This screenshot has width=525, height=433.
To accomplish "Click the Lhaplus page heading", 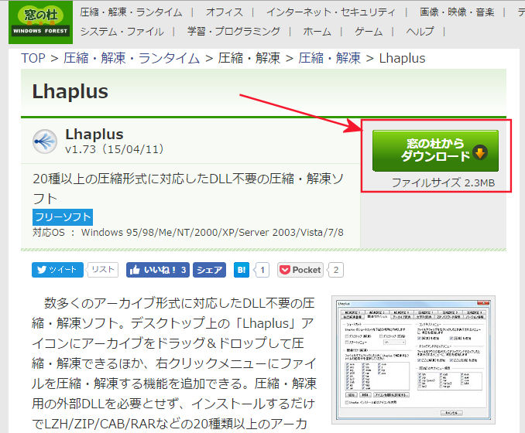I will pos(70,91).
